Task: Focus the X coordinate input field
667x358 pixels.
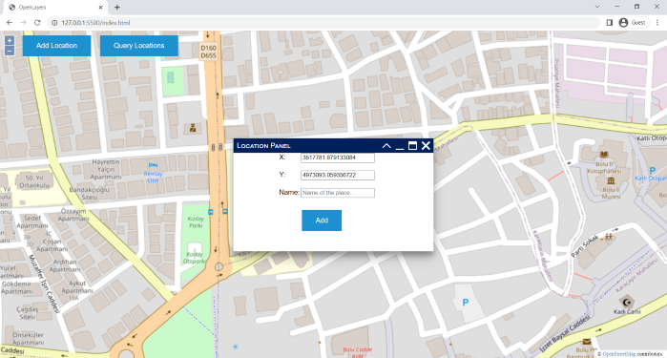Action: click(x=338, y=158)
